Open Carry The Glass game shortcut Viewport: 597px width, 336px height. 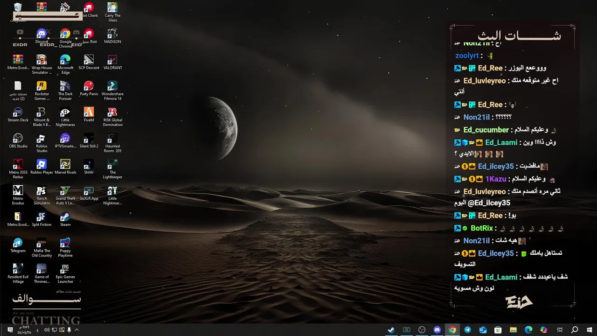(x=112, y=12)
